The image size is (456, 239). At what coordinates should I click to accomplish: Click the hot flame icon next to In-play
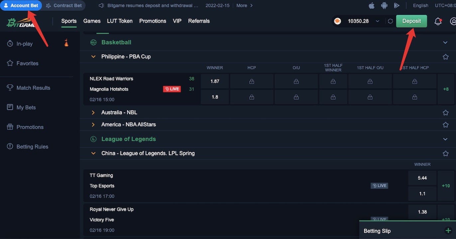pos(66,43)
